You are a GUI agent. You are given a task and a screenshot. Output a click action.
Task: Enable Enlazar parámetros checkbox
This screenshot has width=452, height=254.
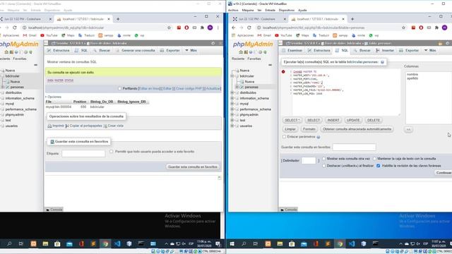[284, 137]
